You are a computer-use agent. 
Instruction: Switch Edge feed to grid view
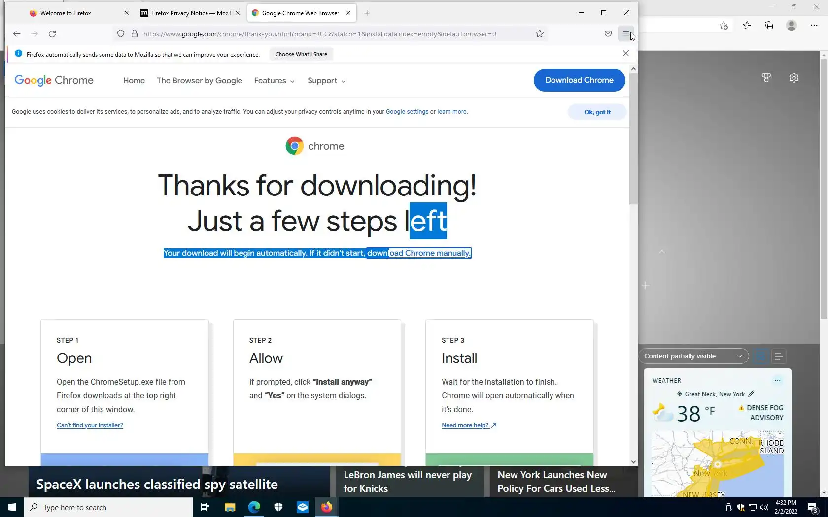[760, 356]
